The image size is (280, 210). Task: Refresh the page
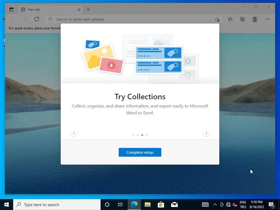click(37, 19)
